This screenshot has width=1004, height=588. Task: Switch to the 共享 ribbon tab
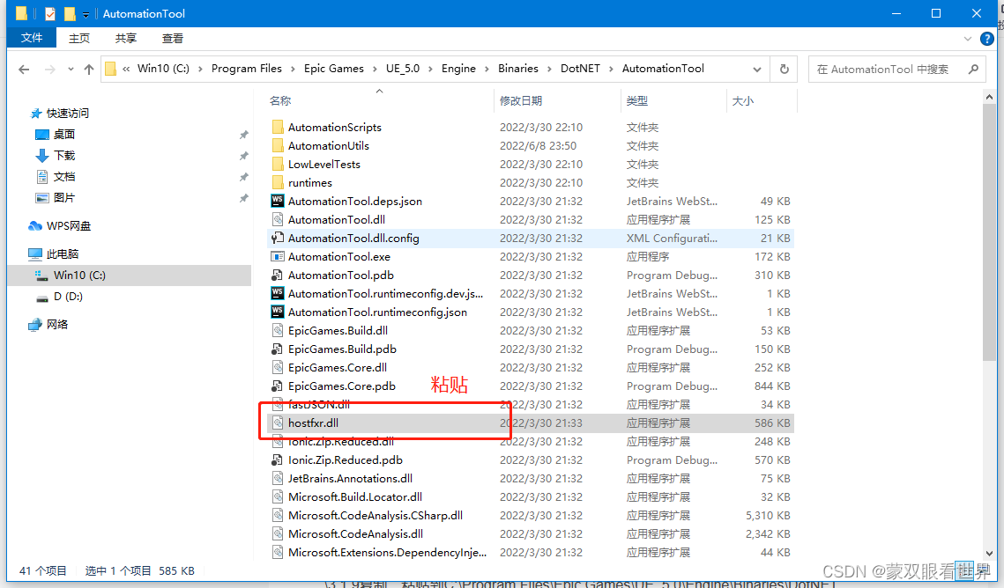[x=126, y=39]
